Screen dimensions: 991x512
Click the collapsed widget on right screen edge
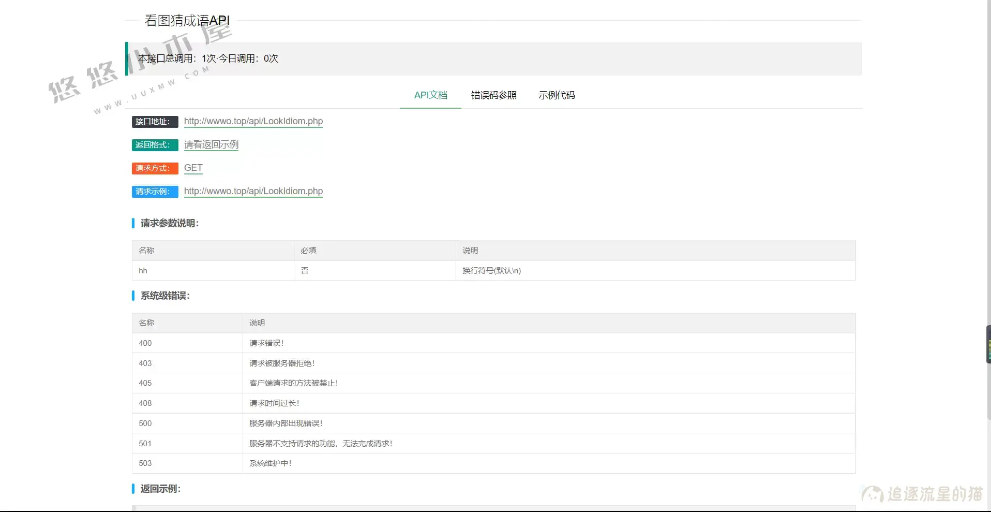click(987, 343)
